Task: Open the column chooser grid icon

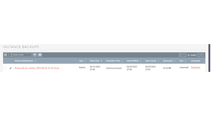Action: [x=40, y=55]
